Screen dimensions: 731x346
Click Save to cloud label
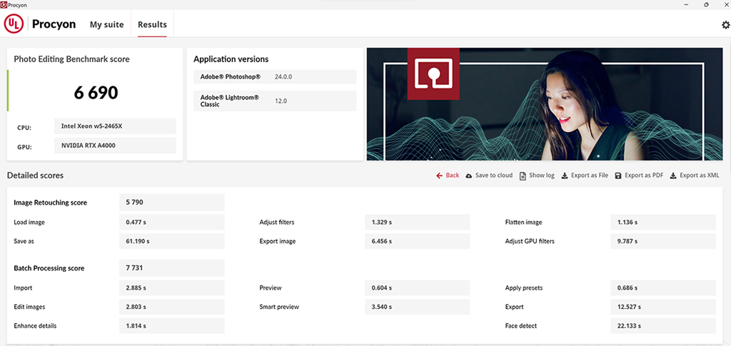(494, 175)
